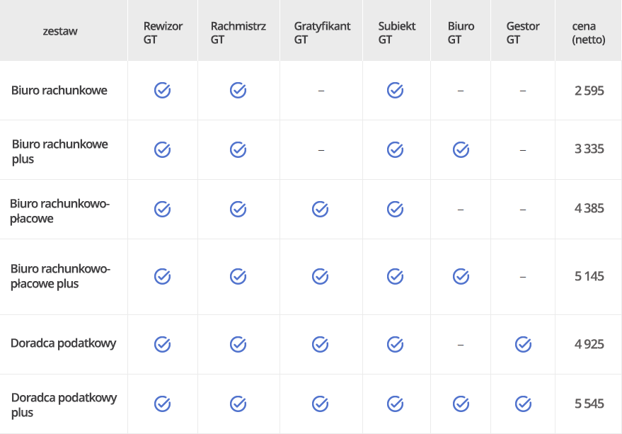This screenshot has width=622, height=434.
Task: Select the Doradca podatkowy plus row label
Action: (x=64, y=405)
